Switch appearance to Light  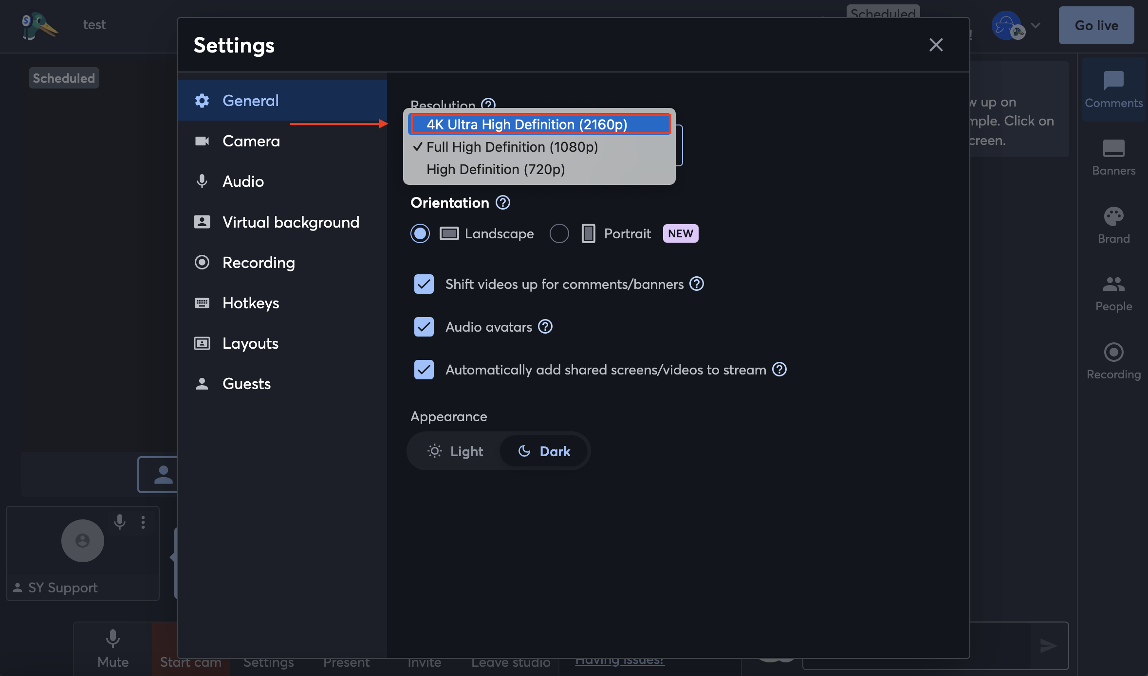(455, 451)
